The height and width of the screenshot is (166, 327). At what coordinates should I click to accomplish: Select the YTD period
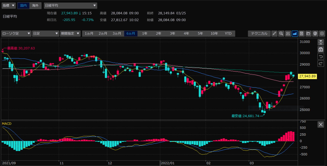(x=228, y=34)
